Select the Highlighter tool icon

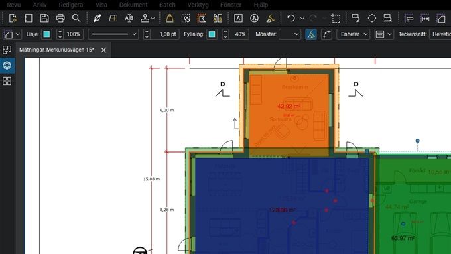click(x=270, y=18)
